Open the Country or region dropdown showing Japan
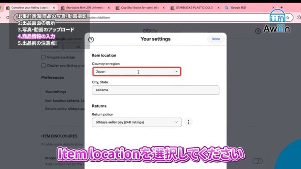This screenshot has width=301, height=169. (137, 72)
